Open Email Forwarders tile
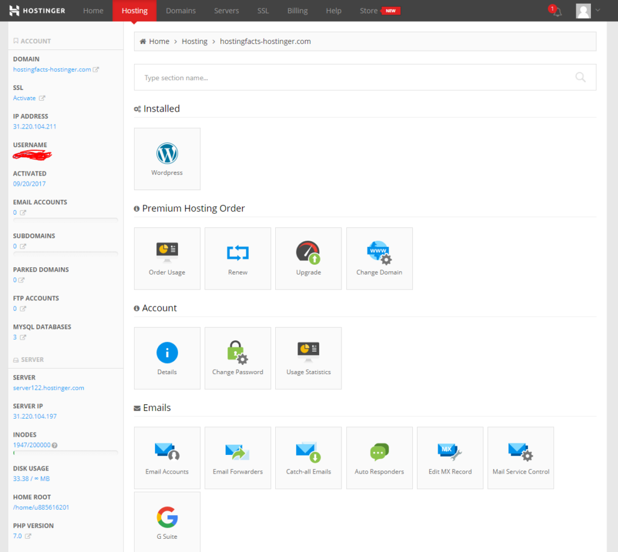Image resolution: width=618 pixels, height=552 pixels. point(238,458)
